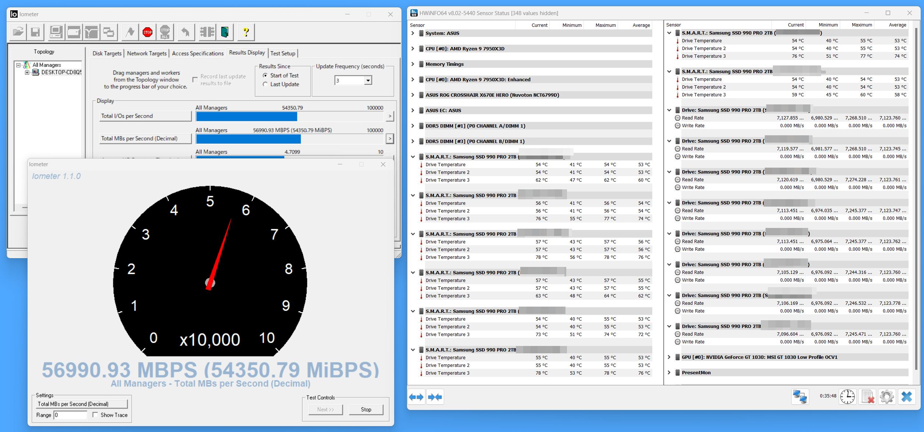Expand DDR5 DIMM [#3] sensor group

pos(413,141)
